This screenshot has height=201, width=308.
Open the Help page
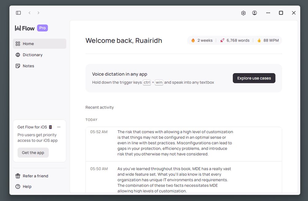(x=39, y=187)
